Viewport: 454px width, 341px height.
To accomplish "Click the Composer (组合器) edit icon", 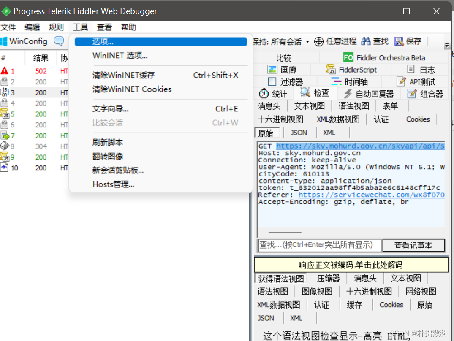I will point(412,93).
